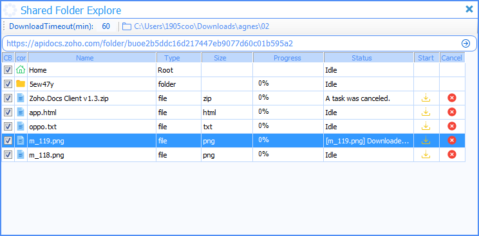Select the 5ew47y folder name
This screenshot has height=236, width=479.
click(x=41, y=85)
